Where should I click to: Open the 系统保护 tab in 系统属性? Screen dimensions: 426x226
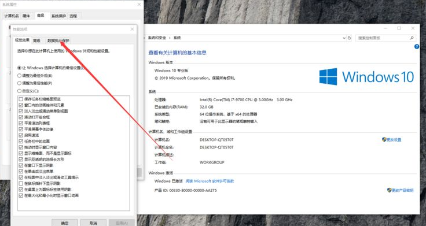[x=58, y=16]
